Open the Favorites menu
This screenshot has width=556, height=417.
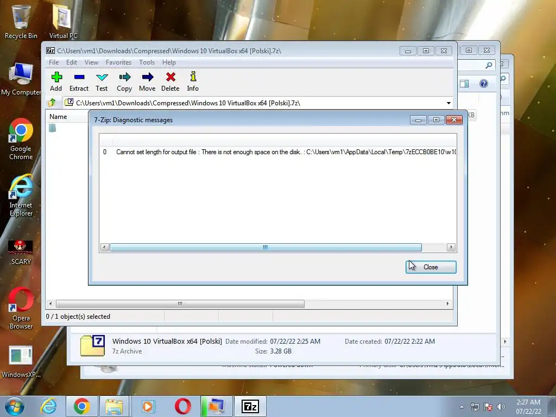coord(118,62)
